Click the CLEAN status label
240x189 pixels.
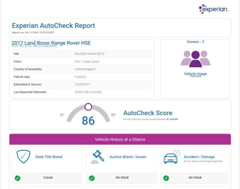48,178
